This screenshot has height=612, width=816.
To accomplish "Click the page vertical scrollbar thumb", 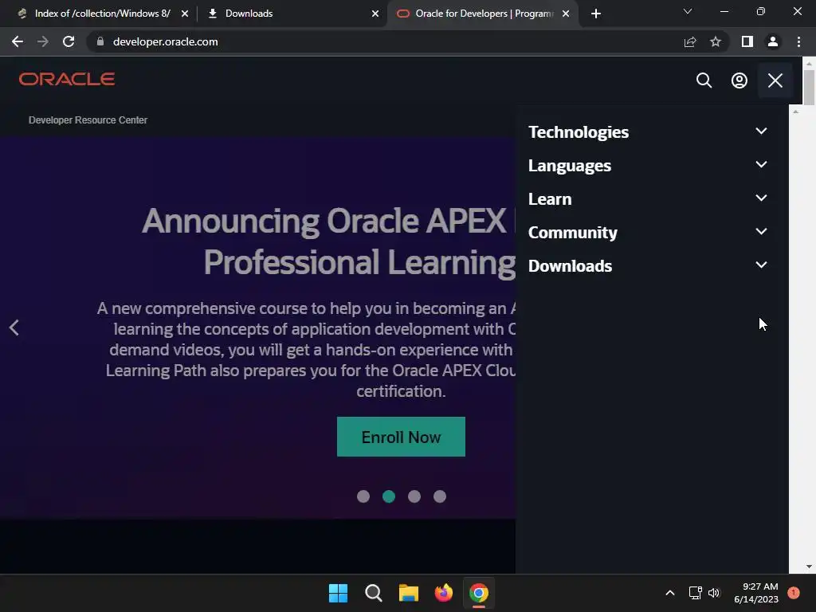I will pos(809,87).
